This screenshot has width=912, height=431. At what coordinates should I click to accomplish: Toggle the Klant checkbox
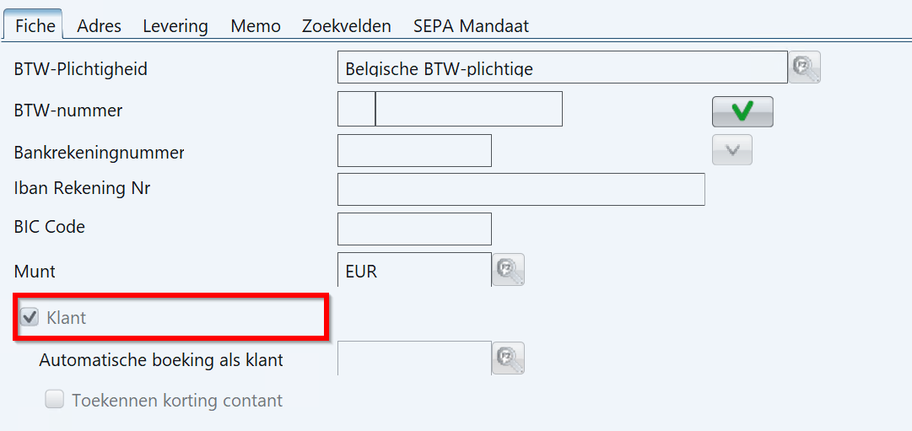click(x=29, y=318)
